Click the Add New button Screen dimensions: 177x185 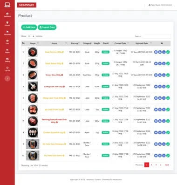29,27
